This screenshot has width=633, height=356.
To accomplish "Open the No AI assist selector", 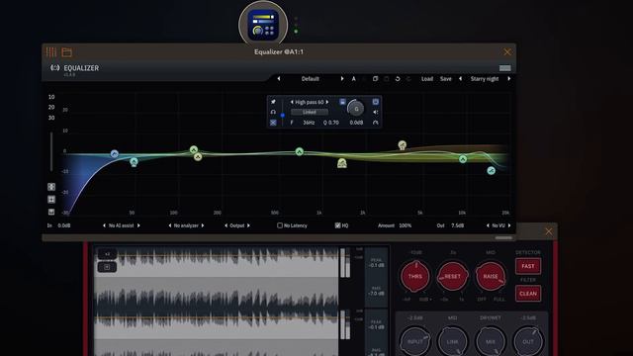I will pos(121,225).
